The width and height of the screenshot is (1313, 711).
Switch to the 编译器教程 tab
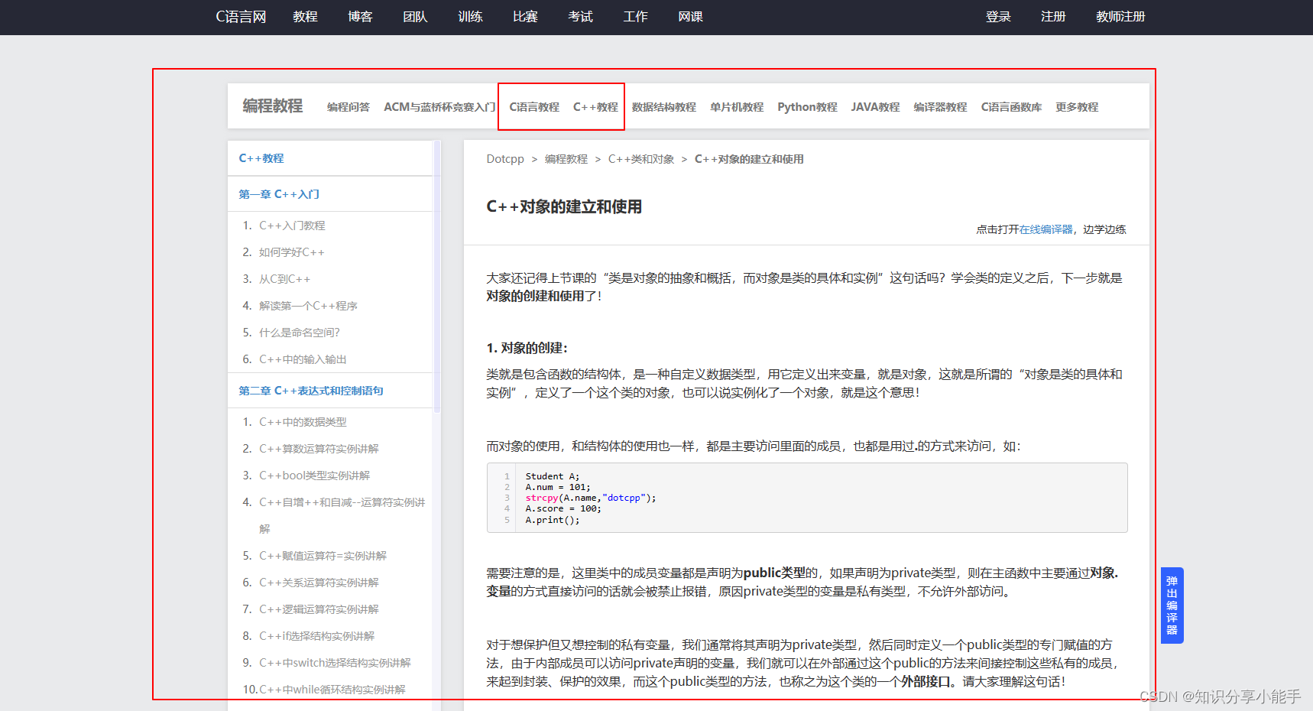[940, 107]
